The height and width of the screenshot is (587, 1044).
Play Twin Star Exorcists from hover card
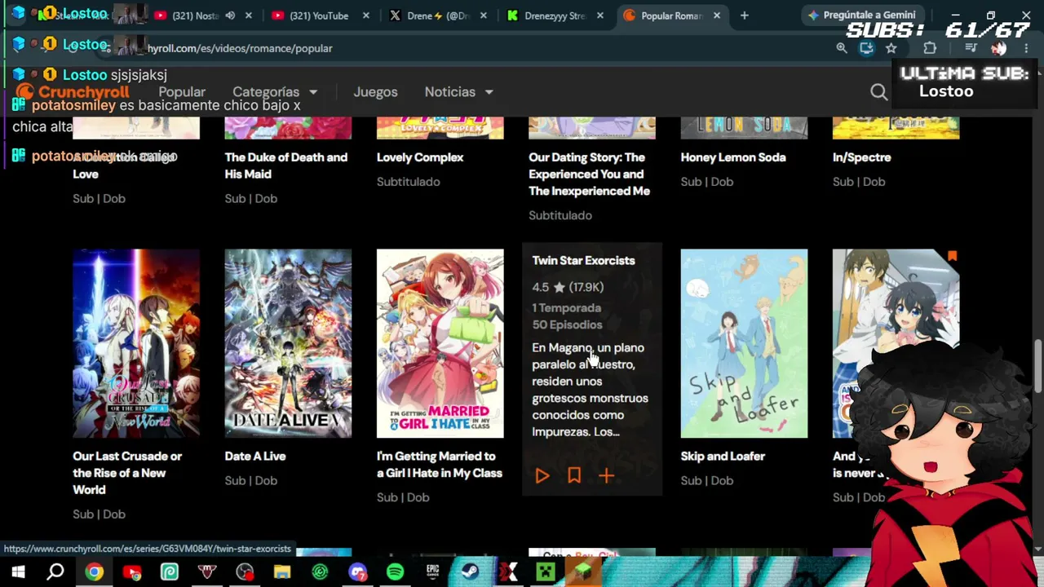point(542,476)
